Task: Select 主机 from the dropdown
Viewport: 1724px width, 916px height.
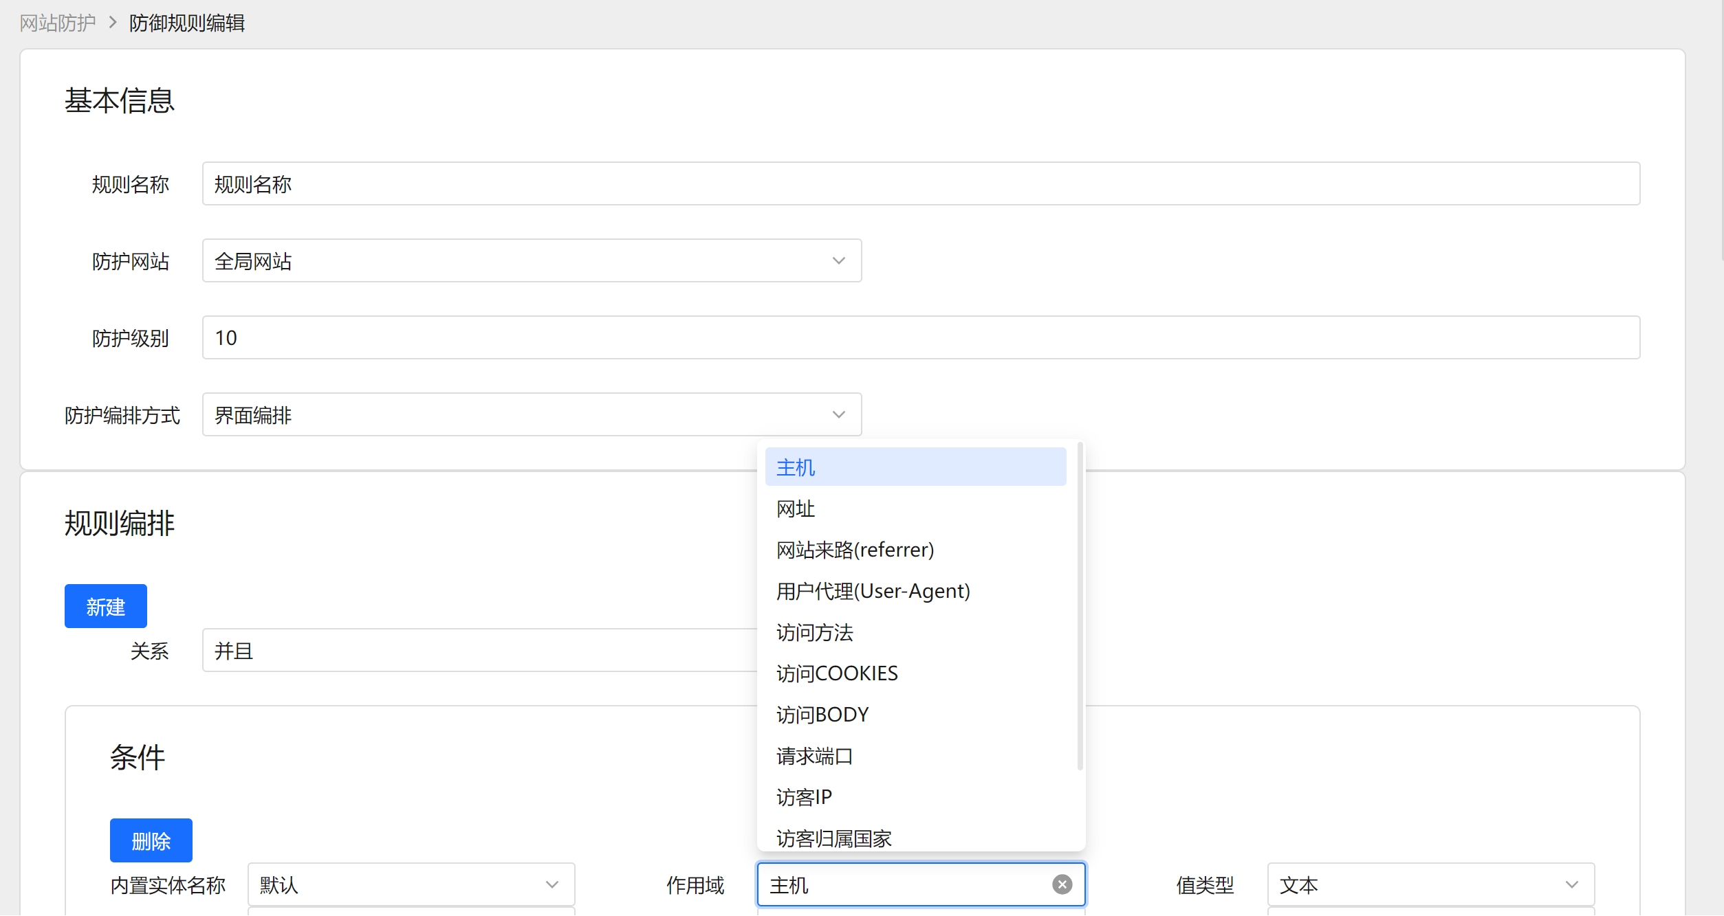Action: pyautogui.click(x=912, y=467)
